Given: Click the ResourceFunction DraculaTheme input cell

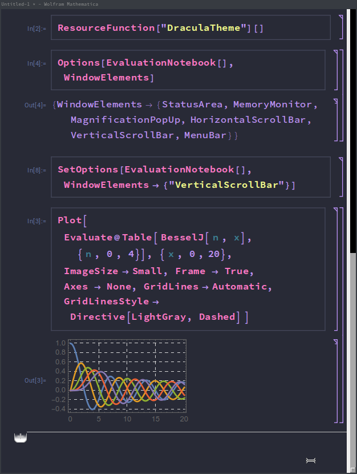Looking at the screenshot, I should point(190,27).
